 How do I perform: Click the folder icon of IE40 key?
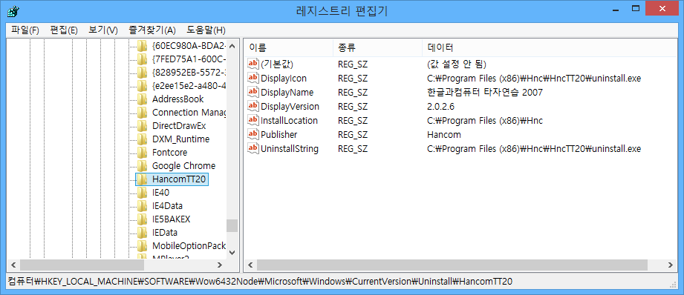click(x=142, y=192)
